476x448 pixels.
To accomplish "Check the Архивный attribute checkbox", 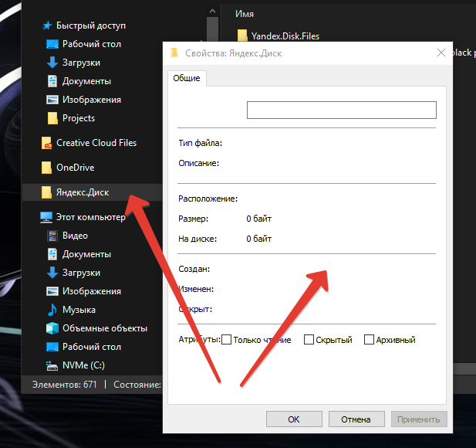I will coord(369,340).
